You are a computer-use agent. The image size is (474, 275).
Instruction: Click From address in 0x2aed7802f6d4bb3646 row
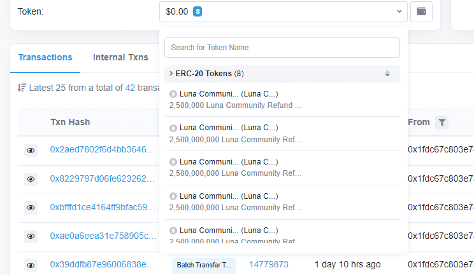coord(441,149)
